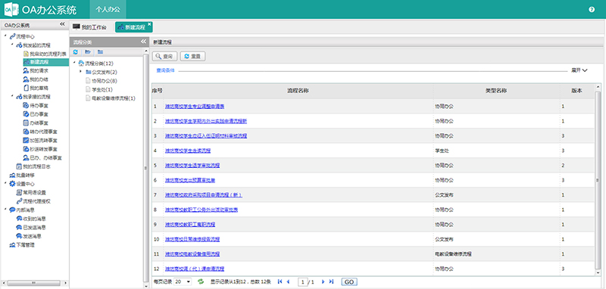This screenshot has width=606, height=289.
Task: Collapse the 流程分类 panel with double arrow
Action: 143,42
